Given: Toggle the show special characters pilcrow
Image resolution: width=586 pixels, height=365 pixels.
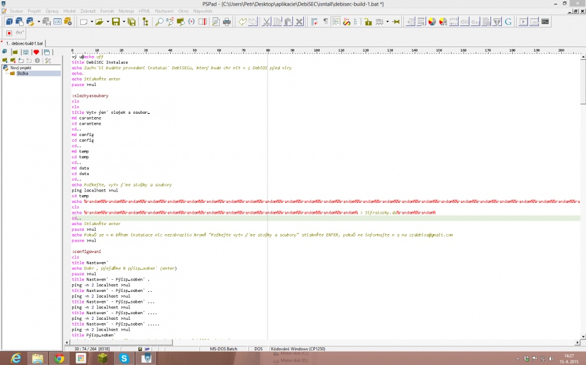Looking at the screenshot, I should click(x=325, y=22).
